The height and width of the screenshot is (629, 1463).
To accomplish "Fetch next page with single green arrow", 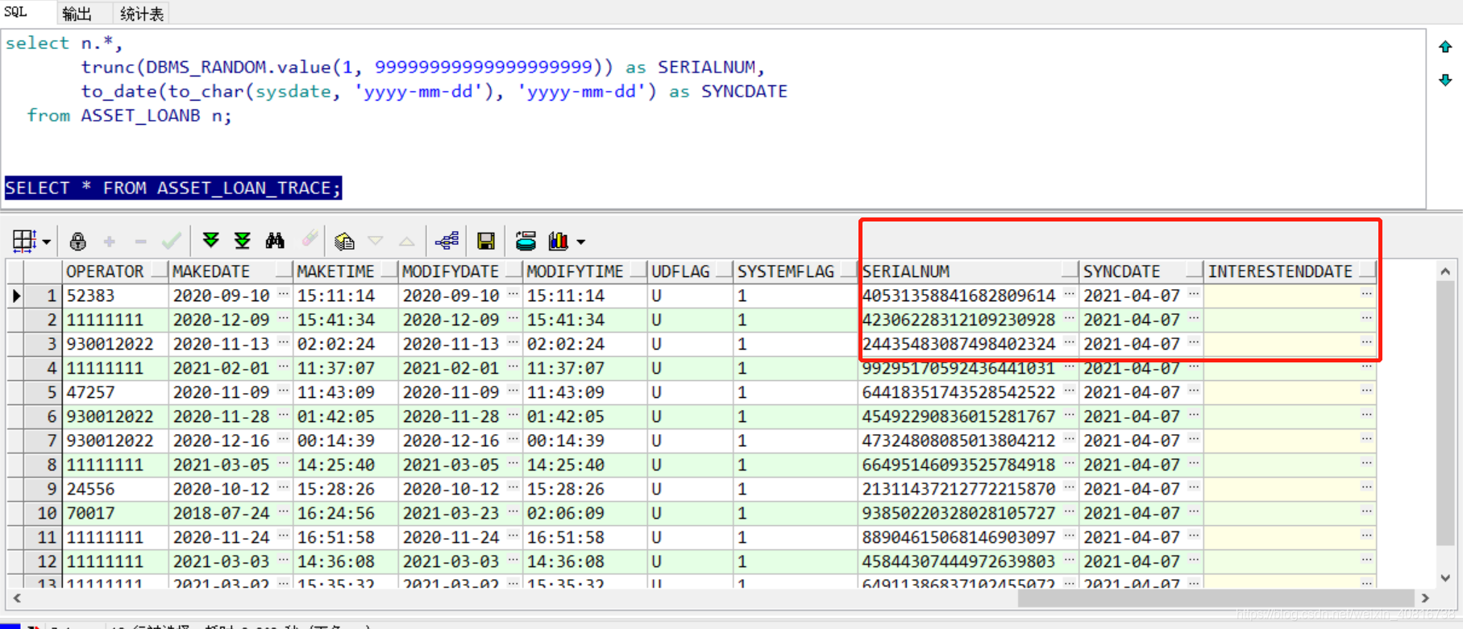I will point(211,240).
